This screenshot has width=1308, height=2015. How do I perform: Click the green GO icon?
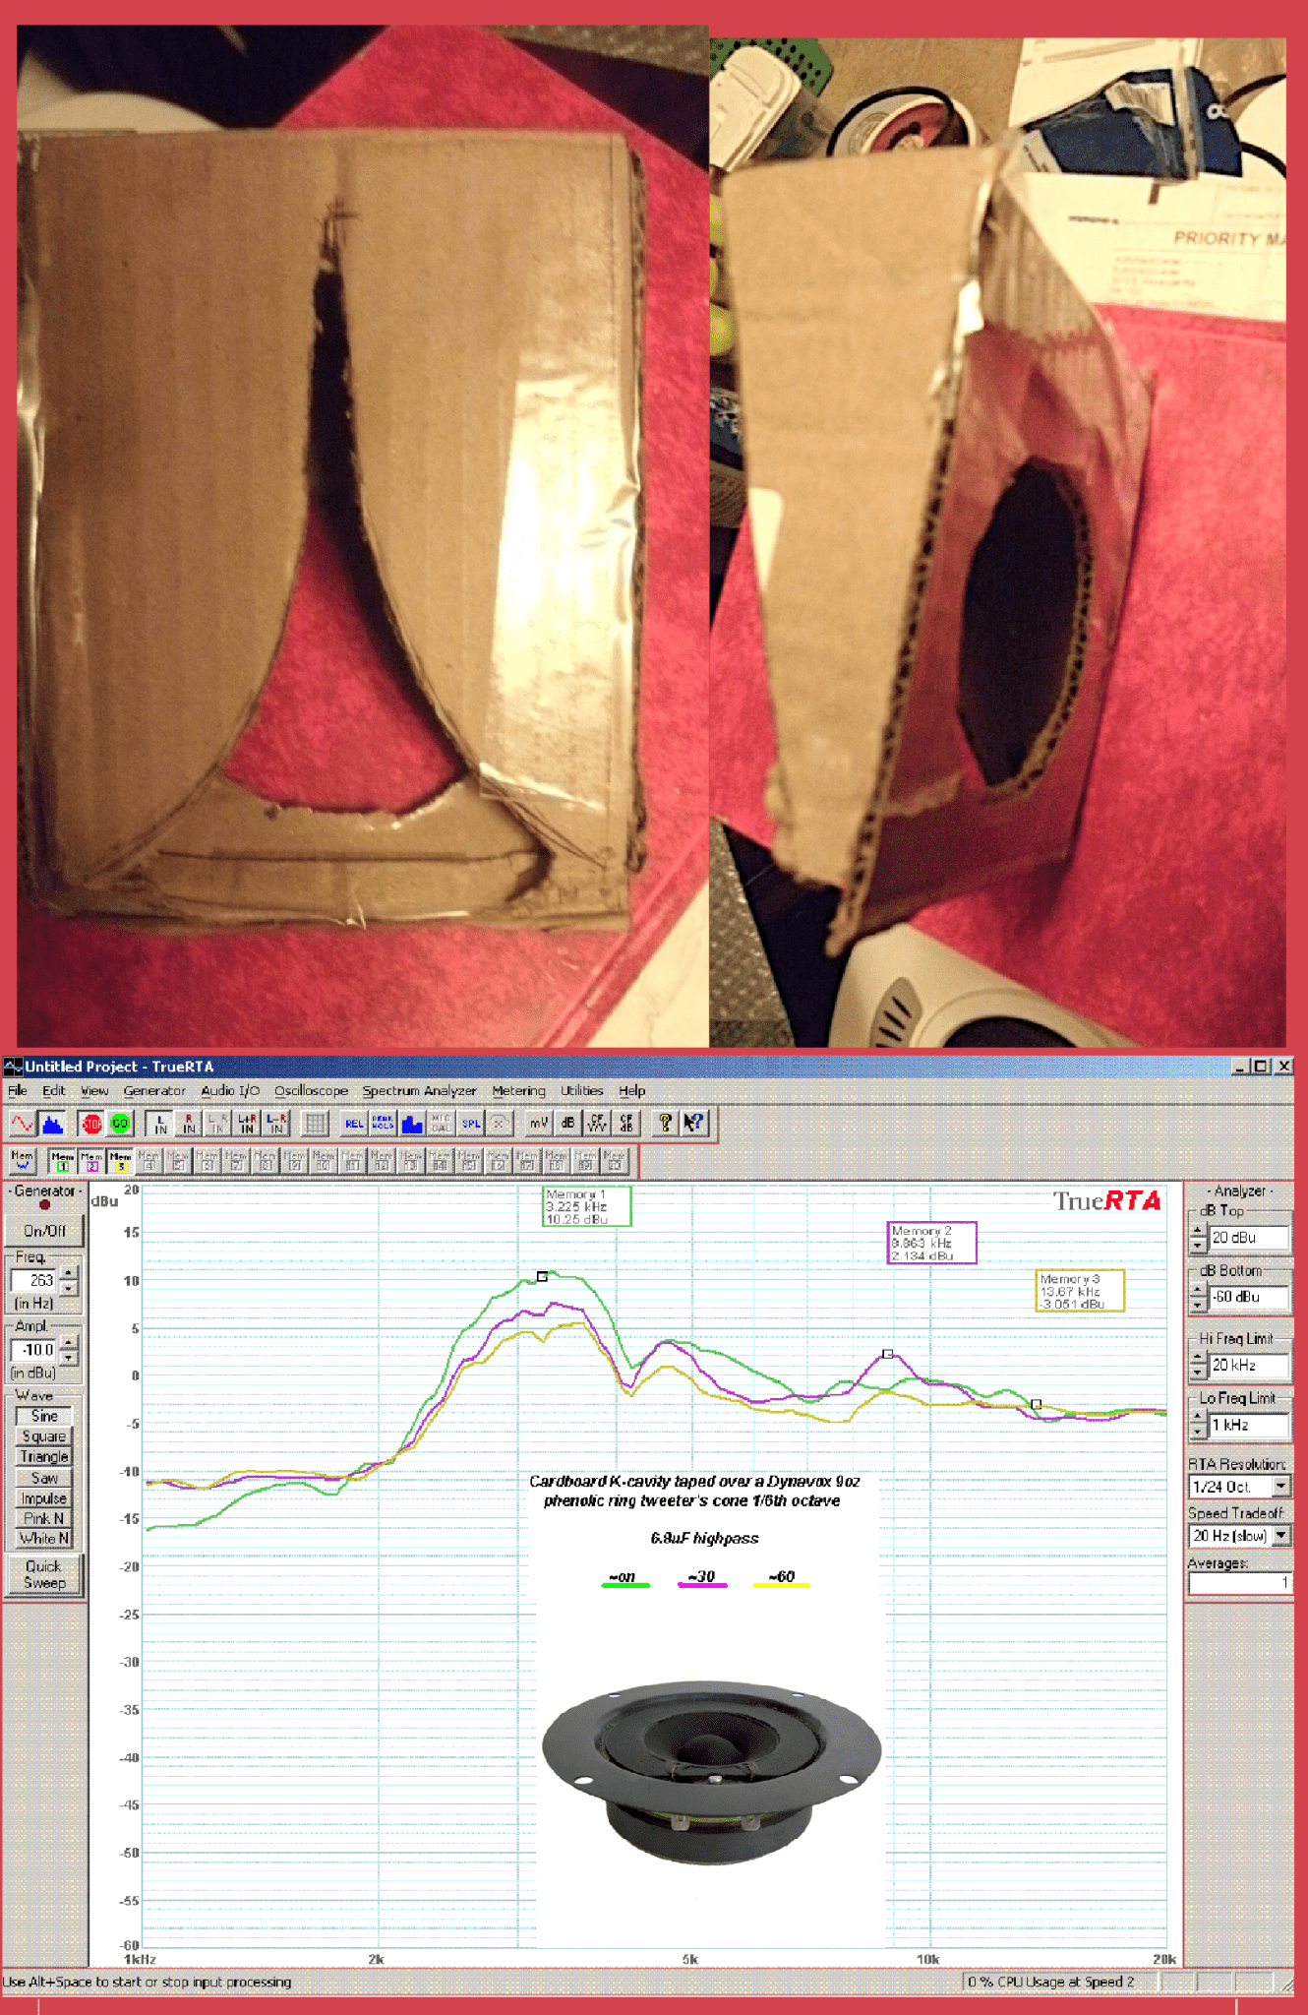point(120,1123)
